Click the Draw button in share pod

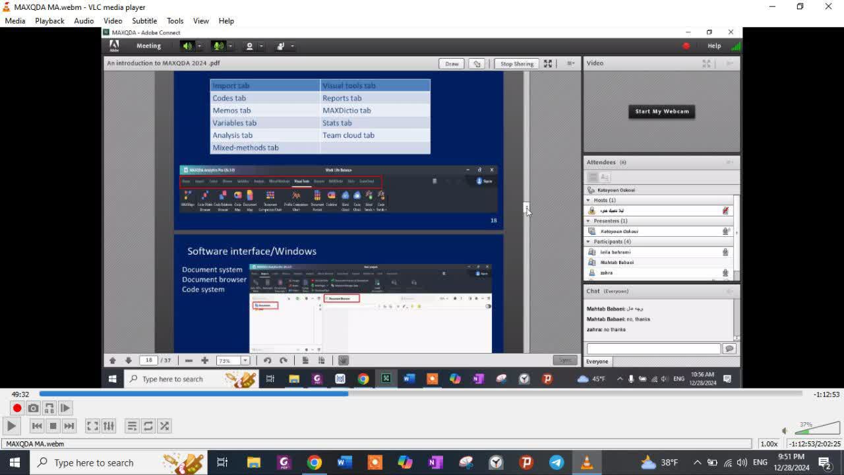pyautogui.click(x=452, y=64)
